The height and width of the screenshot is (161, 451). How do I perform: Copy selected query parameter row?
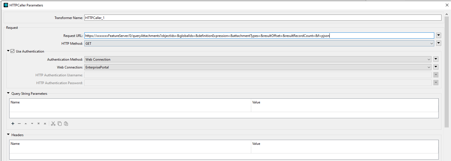(60, 124)
